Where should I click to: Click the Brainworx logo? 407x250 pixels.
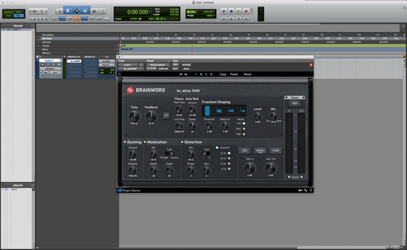click(x=146, y=90)
